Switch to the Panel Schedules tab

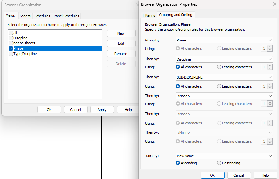click(66, 16)
